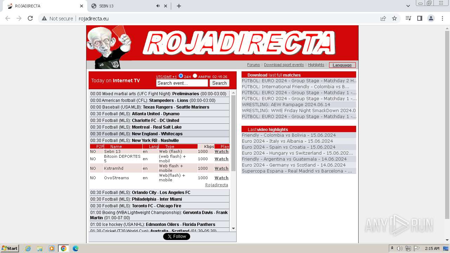Screen dimensions: 450x253
Task: Click the event list scrollbar up arrow
Action: 233,93
